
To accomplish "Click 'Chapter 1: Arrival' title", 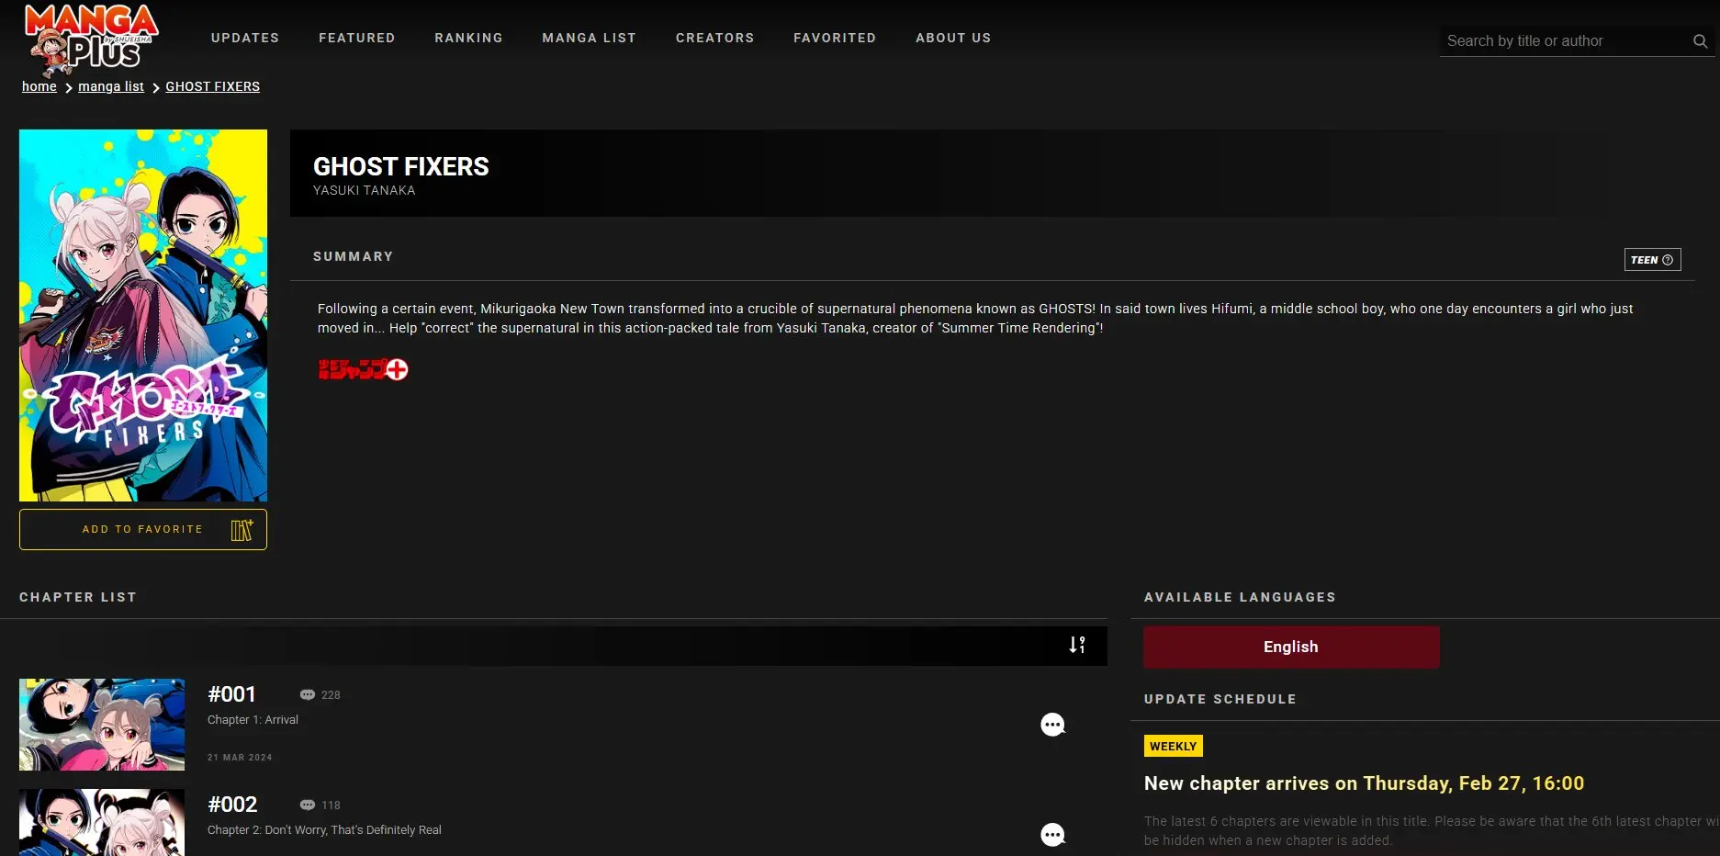I will pos(253,720).
